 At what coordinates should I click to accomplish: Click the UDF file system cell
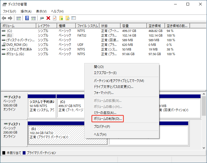(80, 45)
